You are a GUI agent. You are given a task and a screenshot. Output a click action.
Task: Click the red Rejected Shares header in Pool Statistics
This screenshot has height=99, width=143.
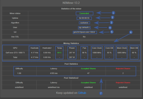pos(123,69)
